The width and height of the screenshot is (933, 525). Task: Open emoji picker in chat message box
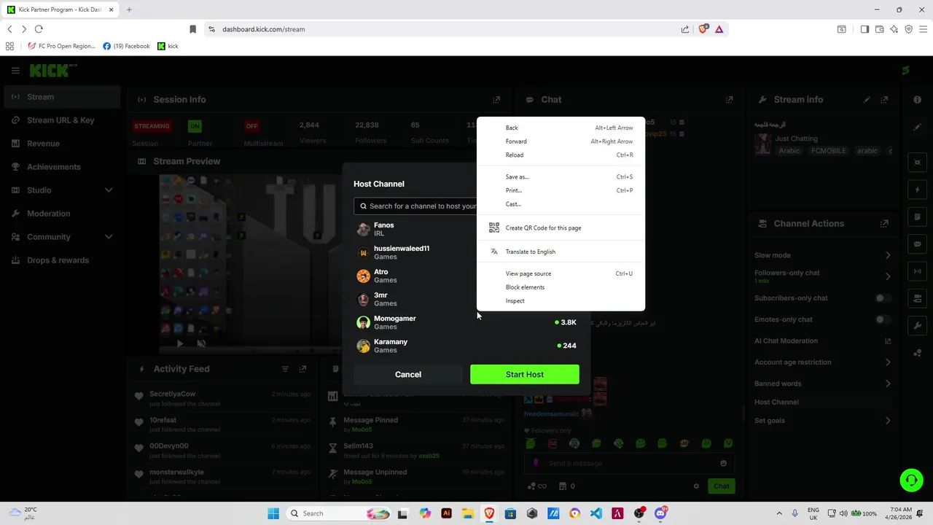point(723,463)
